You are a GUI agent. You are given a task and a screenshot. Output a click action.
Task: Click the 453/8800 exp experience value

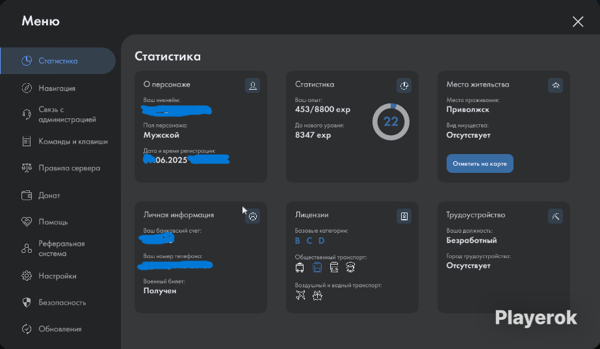[x=322, y=109]
